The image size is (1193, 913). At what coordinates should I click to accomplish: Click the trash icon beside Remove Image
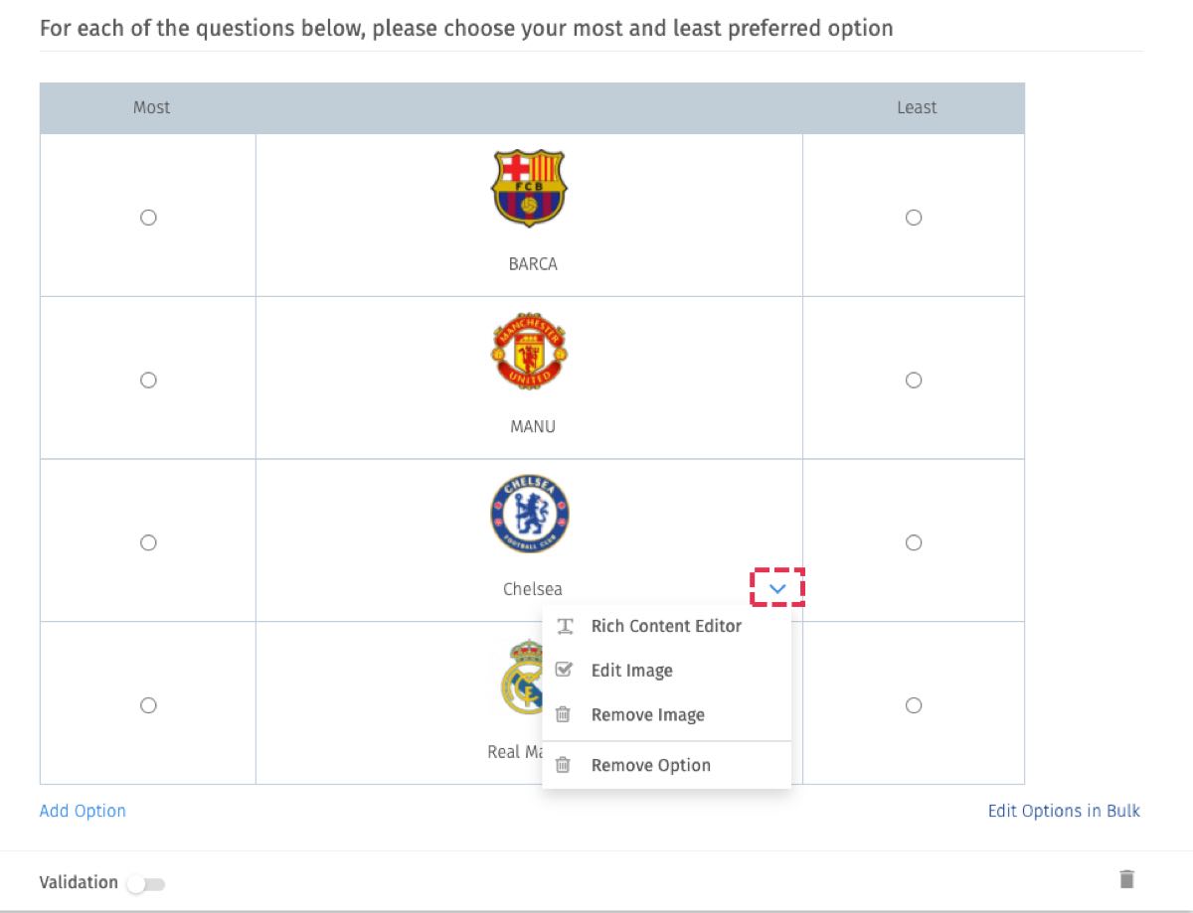(x=564, y=714)
